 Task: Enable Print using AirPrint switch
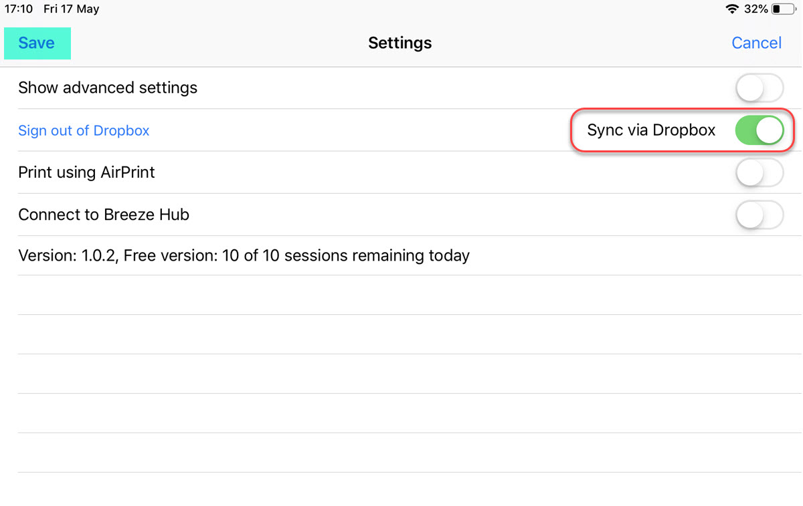(x=759, y=172)
